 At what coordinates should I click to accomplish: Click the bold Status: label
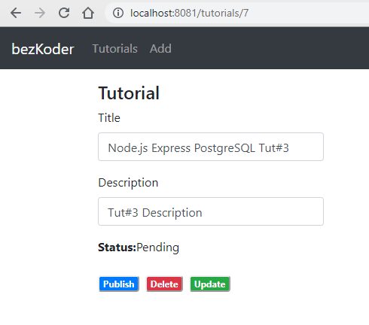click(x=117, y=248)
